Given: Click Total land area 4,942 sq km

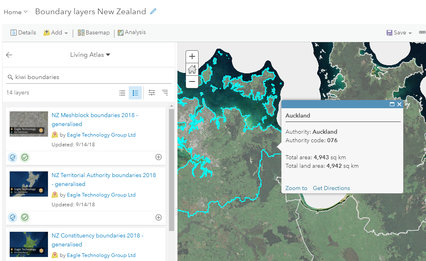Looking at the screenshot, I should [x=322, y=166].
